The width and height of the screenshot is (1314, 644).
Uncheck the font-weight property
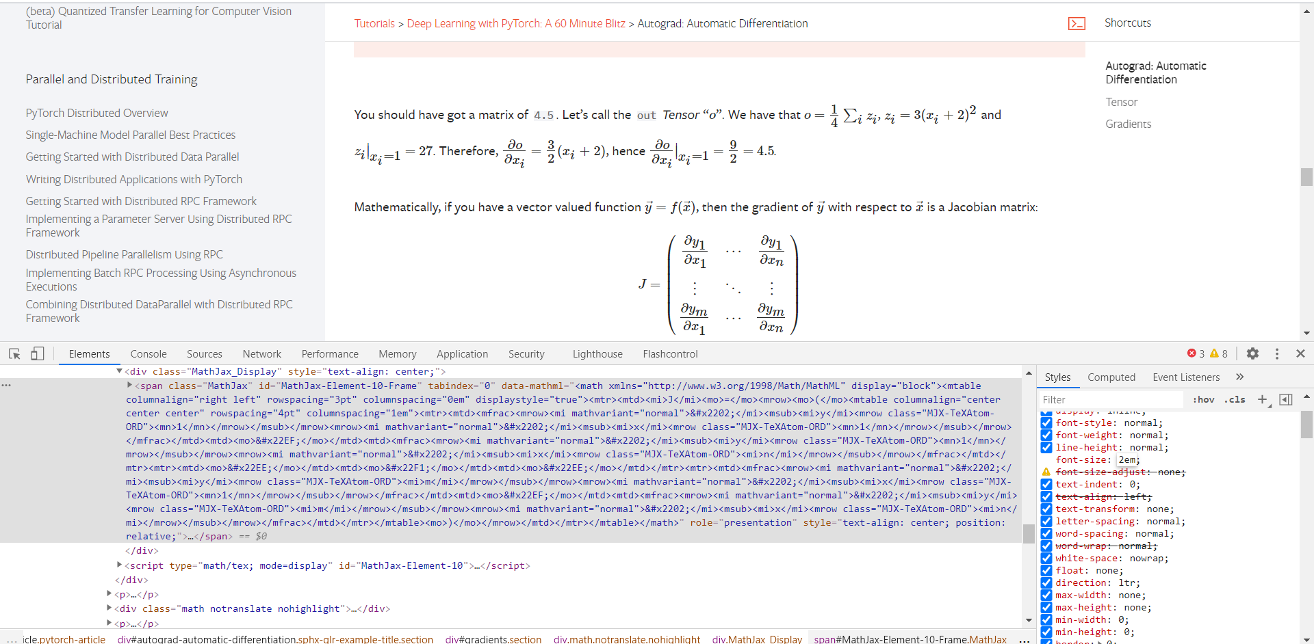[1046, 435]
